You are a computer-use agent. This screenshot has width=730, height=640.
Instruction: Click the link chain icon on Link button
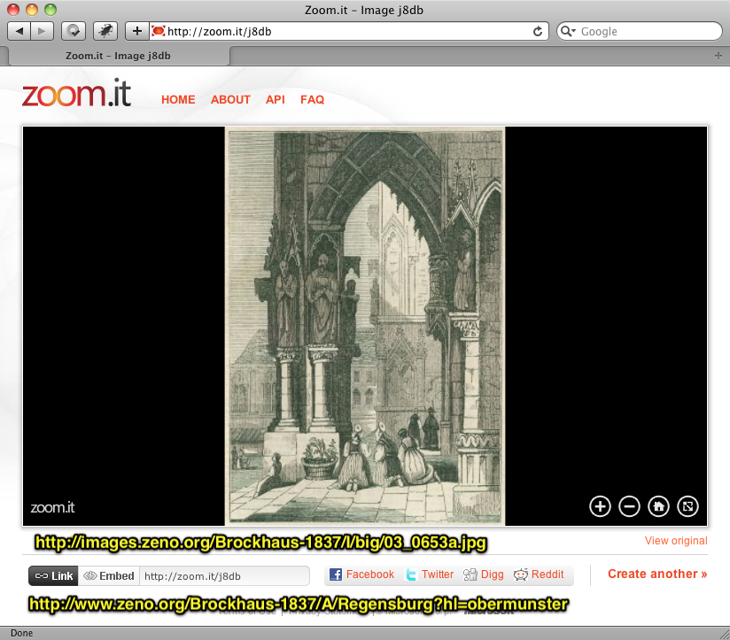click(x=42, y=575)
